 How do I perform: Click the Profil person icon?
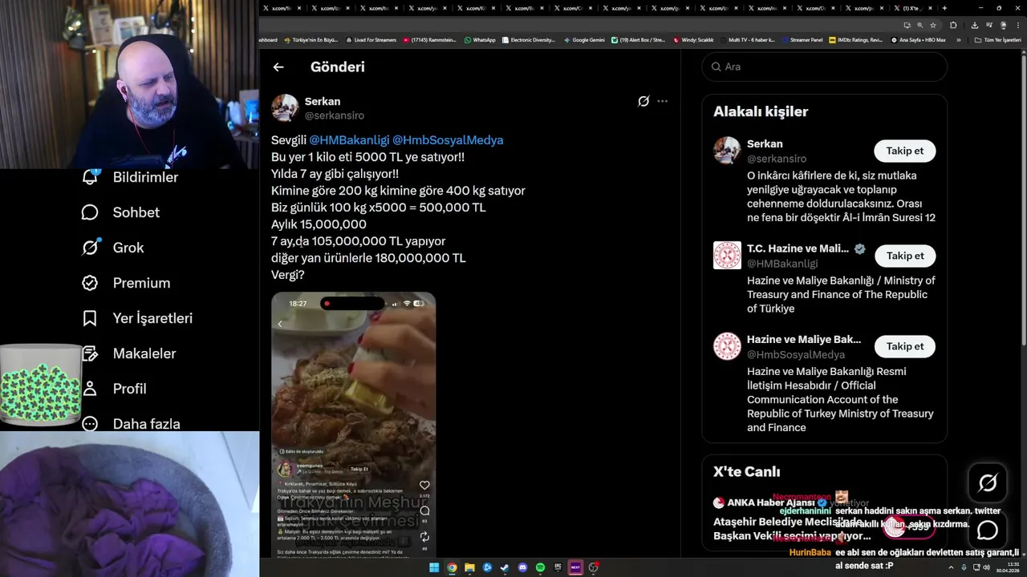[x=90, y=389]
